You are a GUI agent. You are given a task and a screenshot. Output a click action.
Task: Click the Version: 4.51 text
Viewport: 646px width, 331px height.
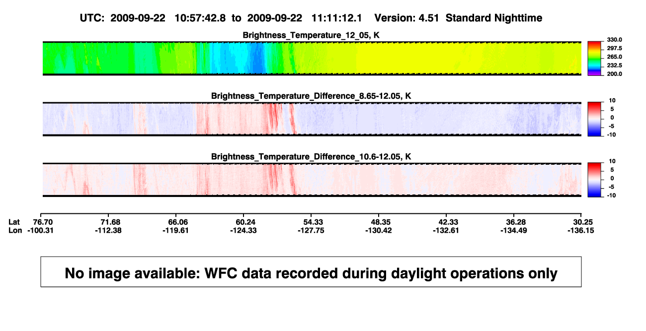(407, 18)
